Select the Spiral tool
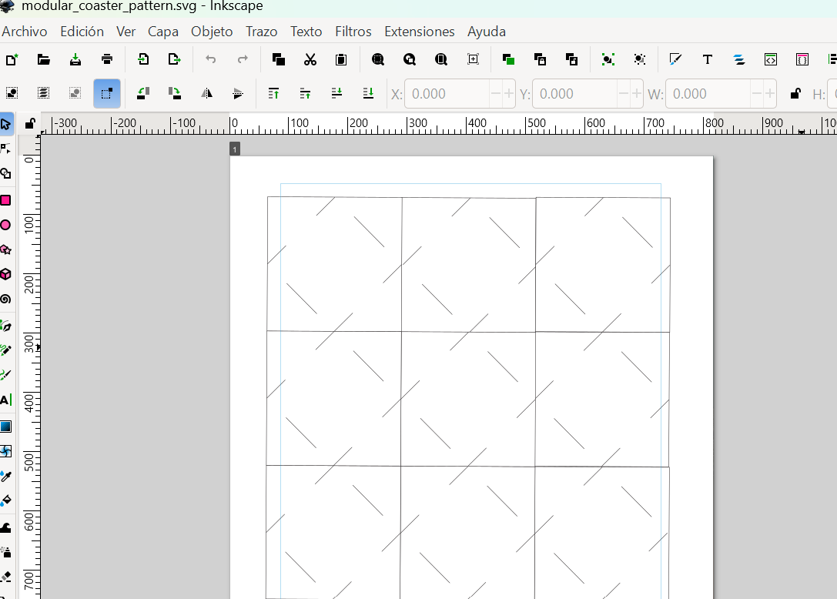Screen dimensions: 837x599 (5, 299)
